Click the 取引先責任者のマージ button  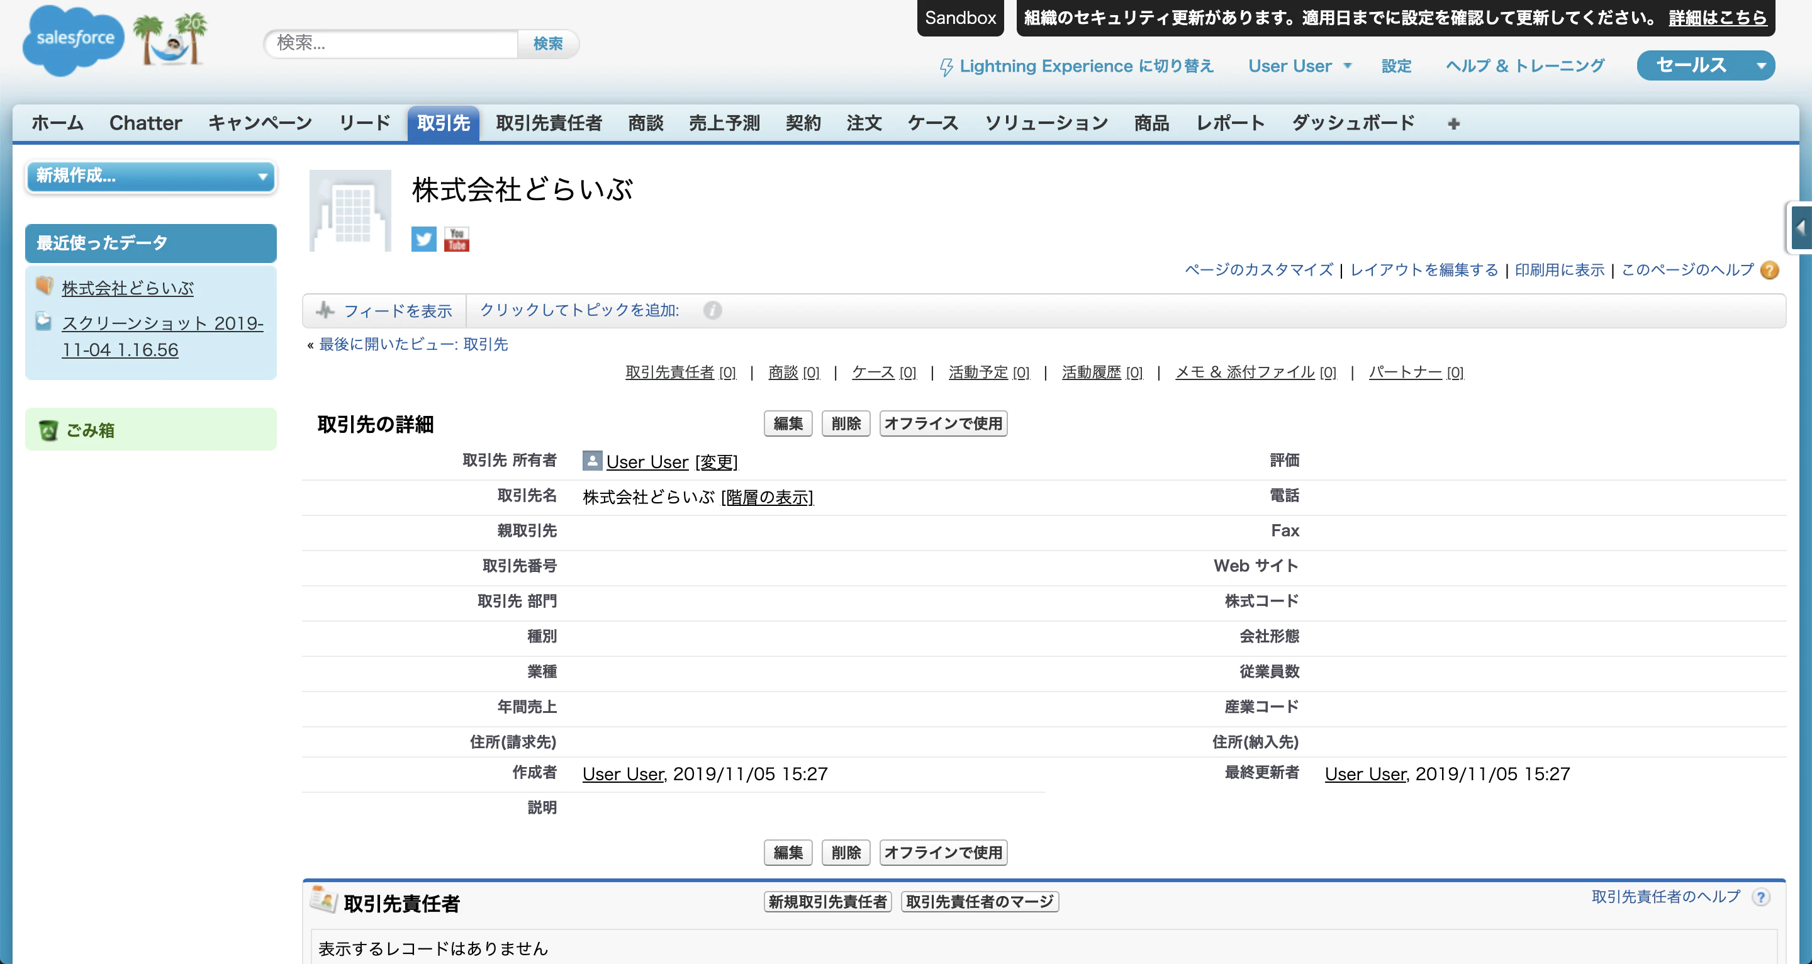point(980,902)
